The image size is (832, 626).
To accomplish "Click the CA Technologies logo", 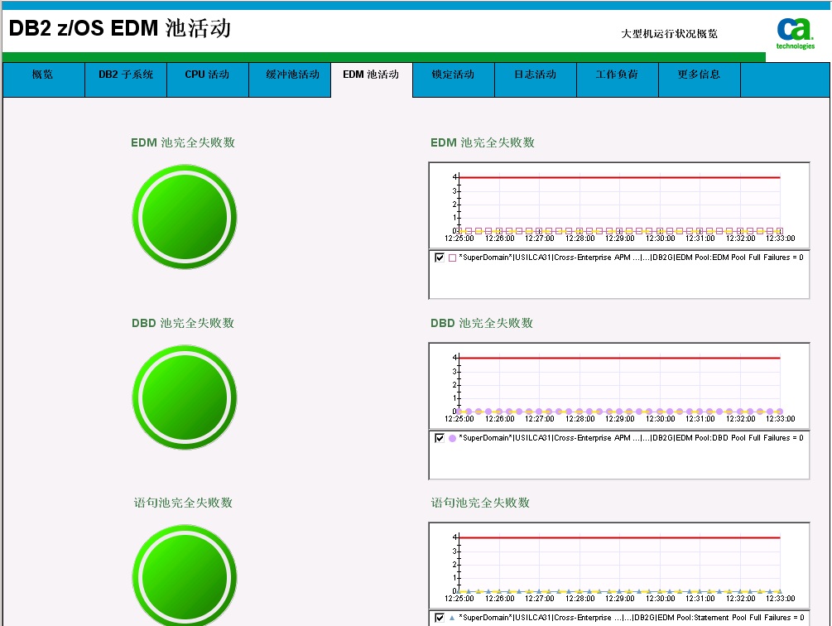I will [x=795, y=33].
